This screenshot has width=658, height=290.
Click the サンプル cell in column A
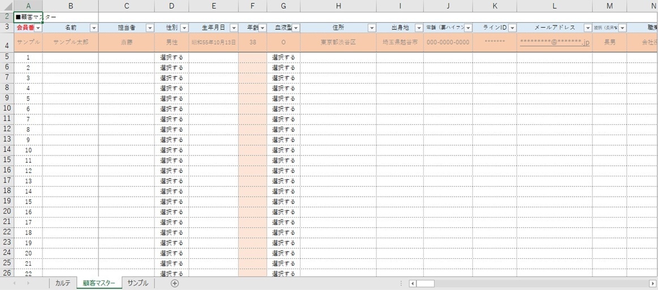28,42
